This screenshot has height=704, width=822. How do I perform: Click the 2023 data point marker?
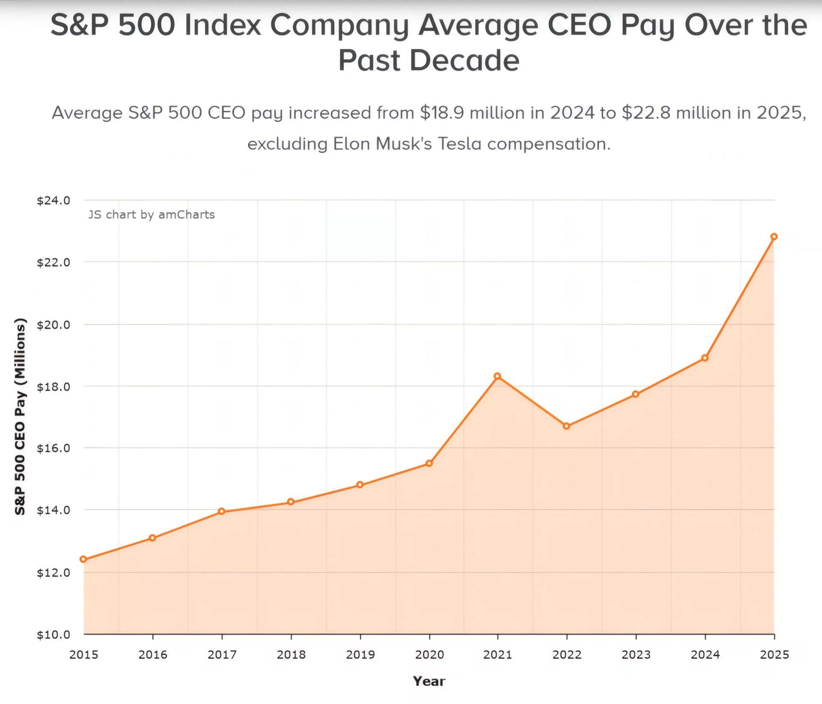[x=636, y=394]
